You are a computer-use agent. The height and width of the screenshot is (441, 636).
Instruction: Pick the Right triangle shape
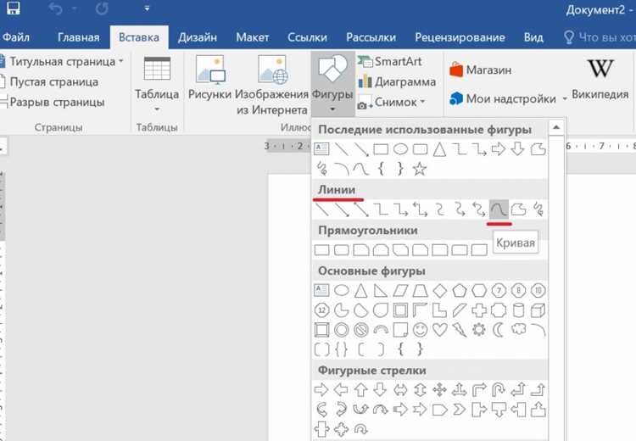pos(381,291)
